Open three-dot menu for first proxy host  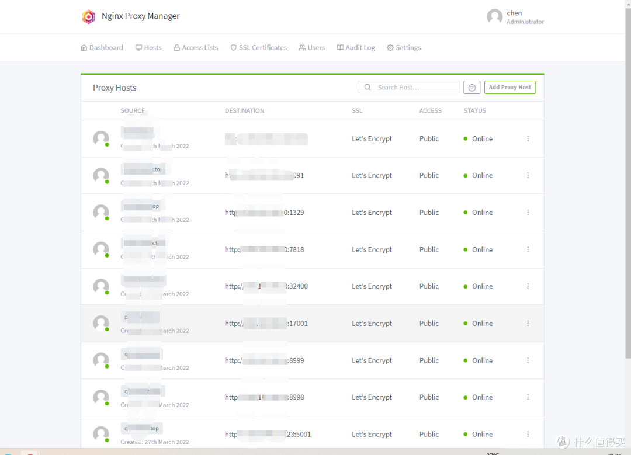click(x=528, y=139)
